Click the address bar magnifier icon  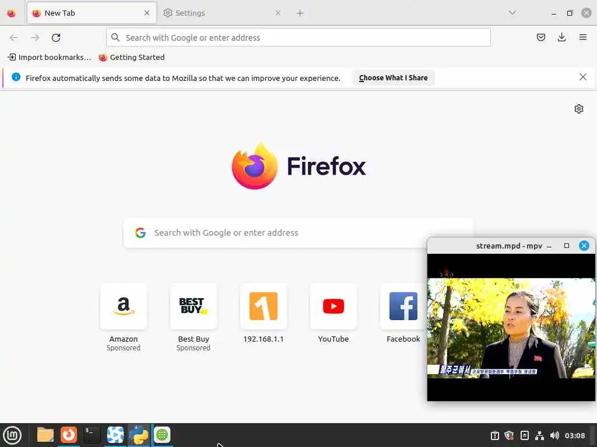[x=115, y=37]
